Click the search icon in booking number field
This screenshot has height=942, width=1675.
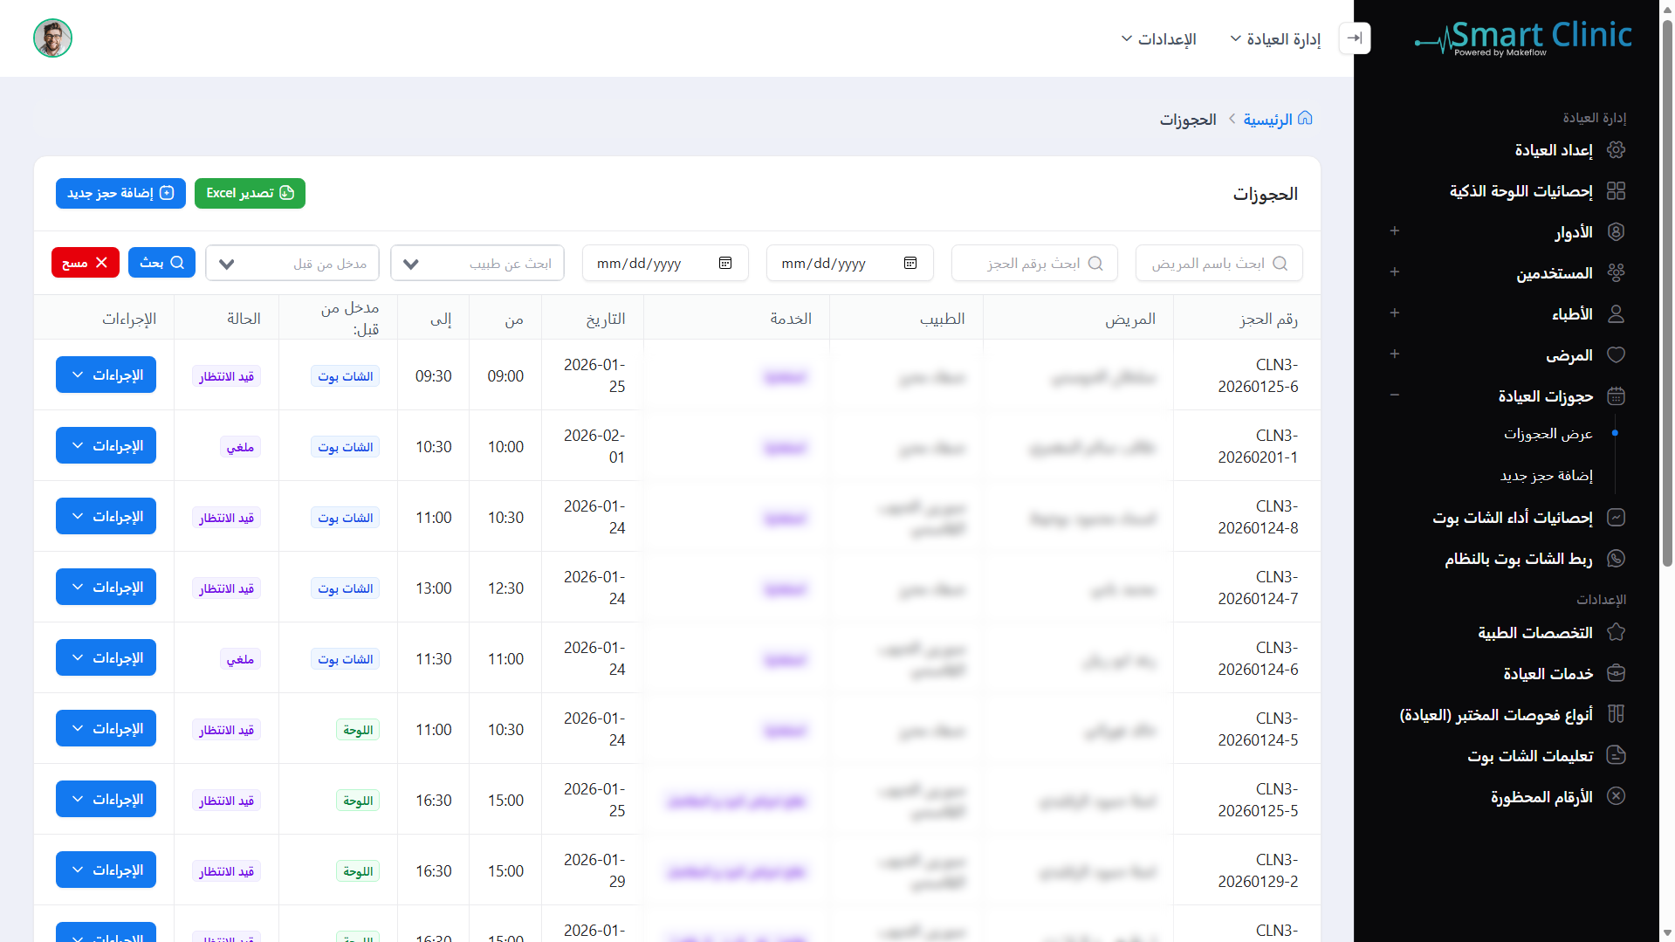point(1095,264)
